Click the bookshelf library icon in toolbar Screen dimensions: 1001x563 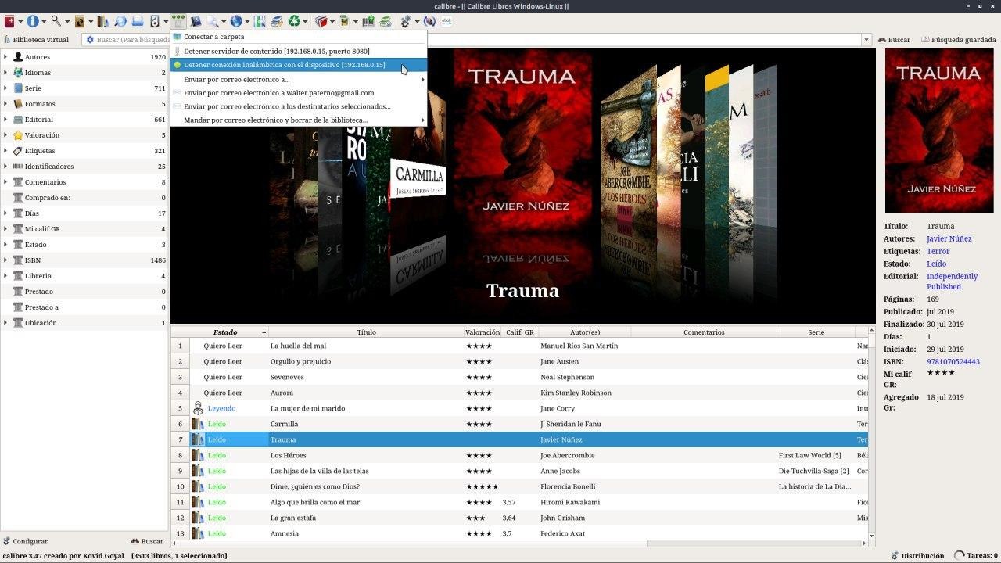(x=102, y=22)
